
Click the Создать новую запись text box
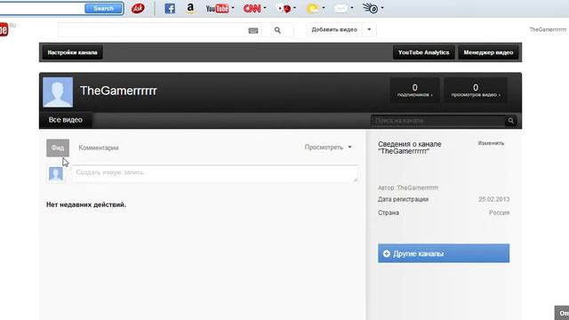click(x=215, y=173)
